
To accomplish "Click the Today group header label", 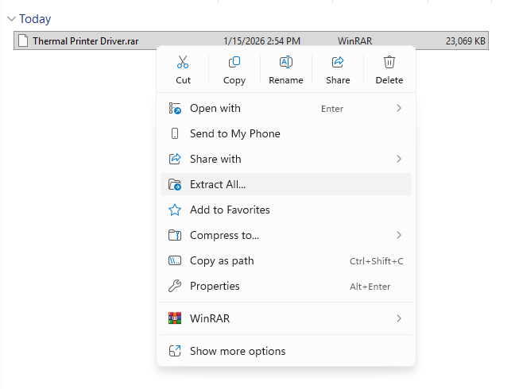I will click(x=35, y=19).
